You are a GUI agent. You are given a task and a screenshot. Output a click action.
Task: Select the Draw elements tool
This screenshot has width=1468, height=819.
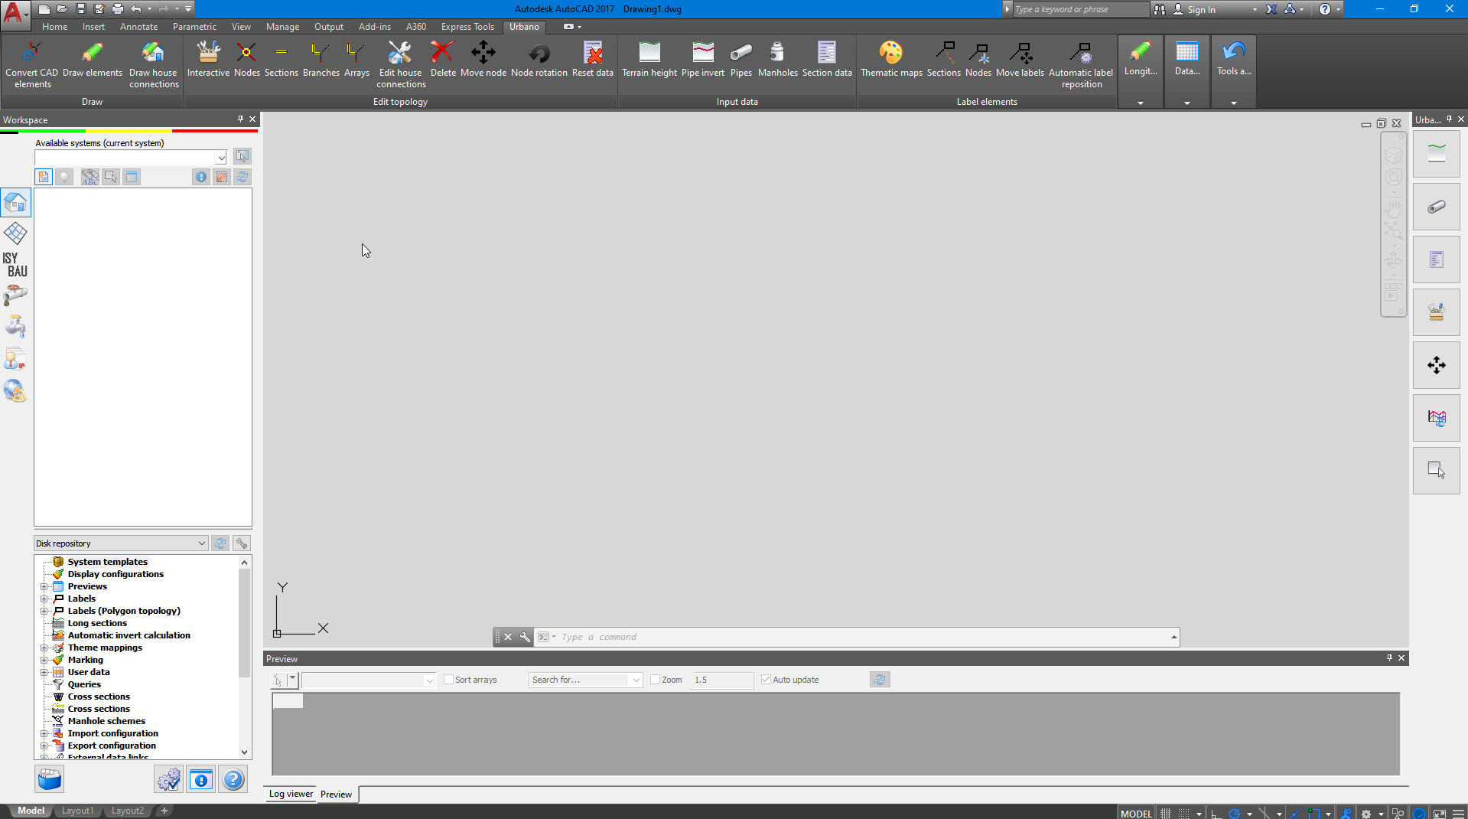[x=93, y=59]
